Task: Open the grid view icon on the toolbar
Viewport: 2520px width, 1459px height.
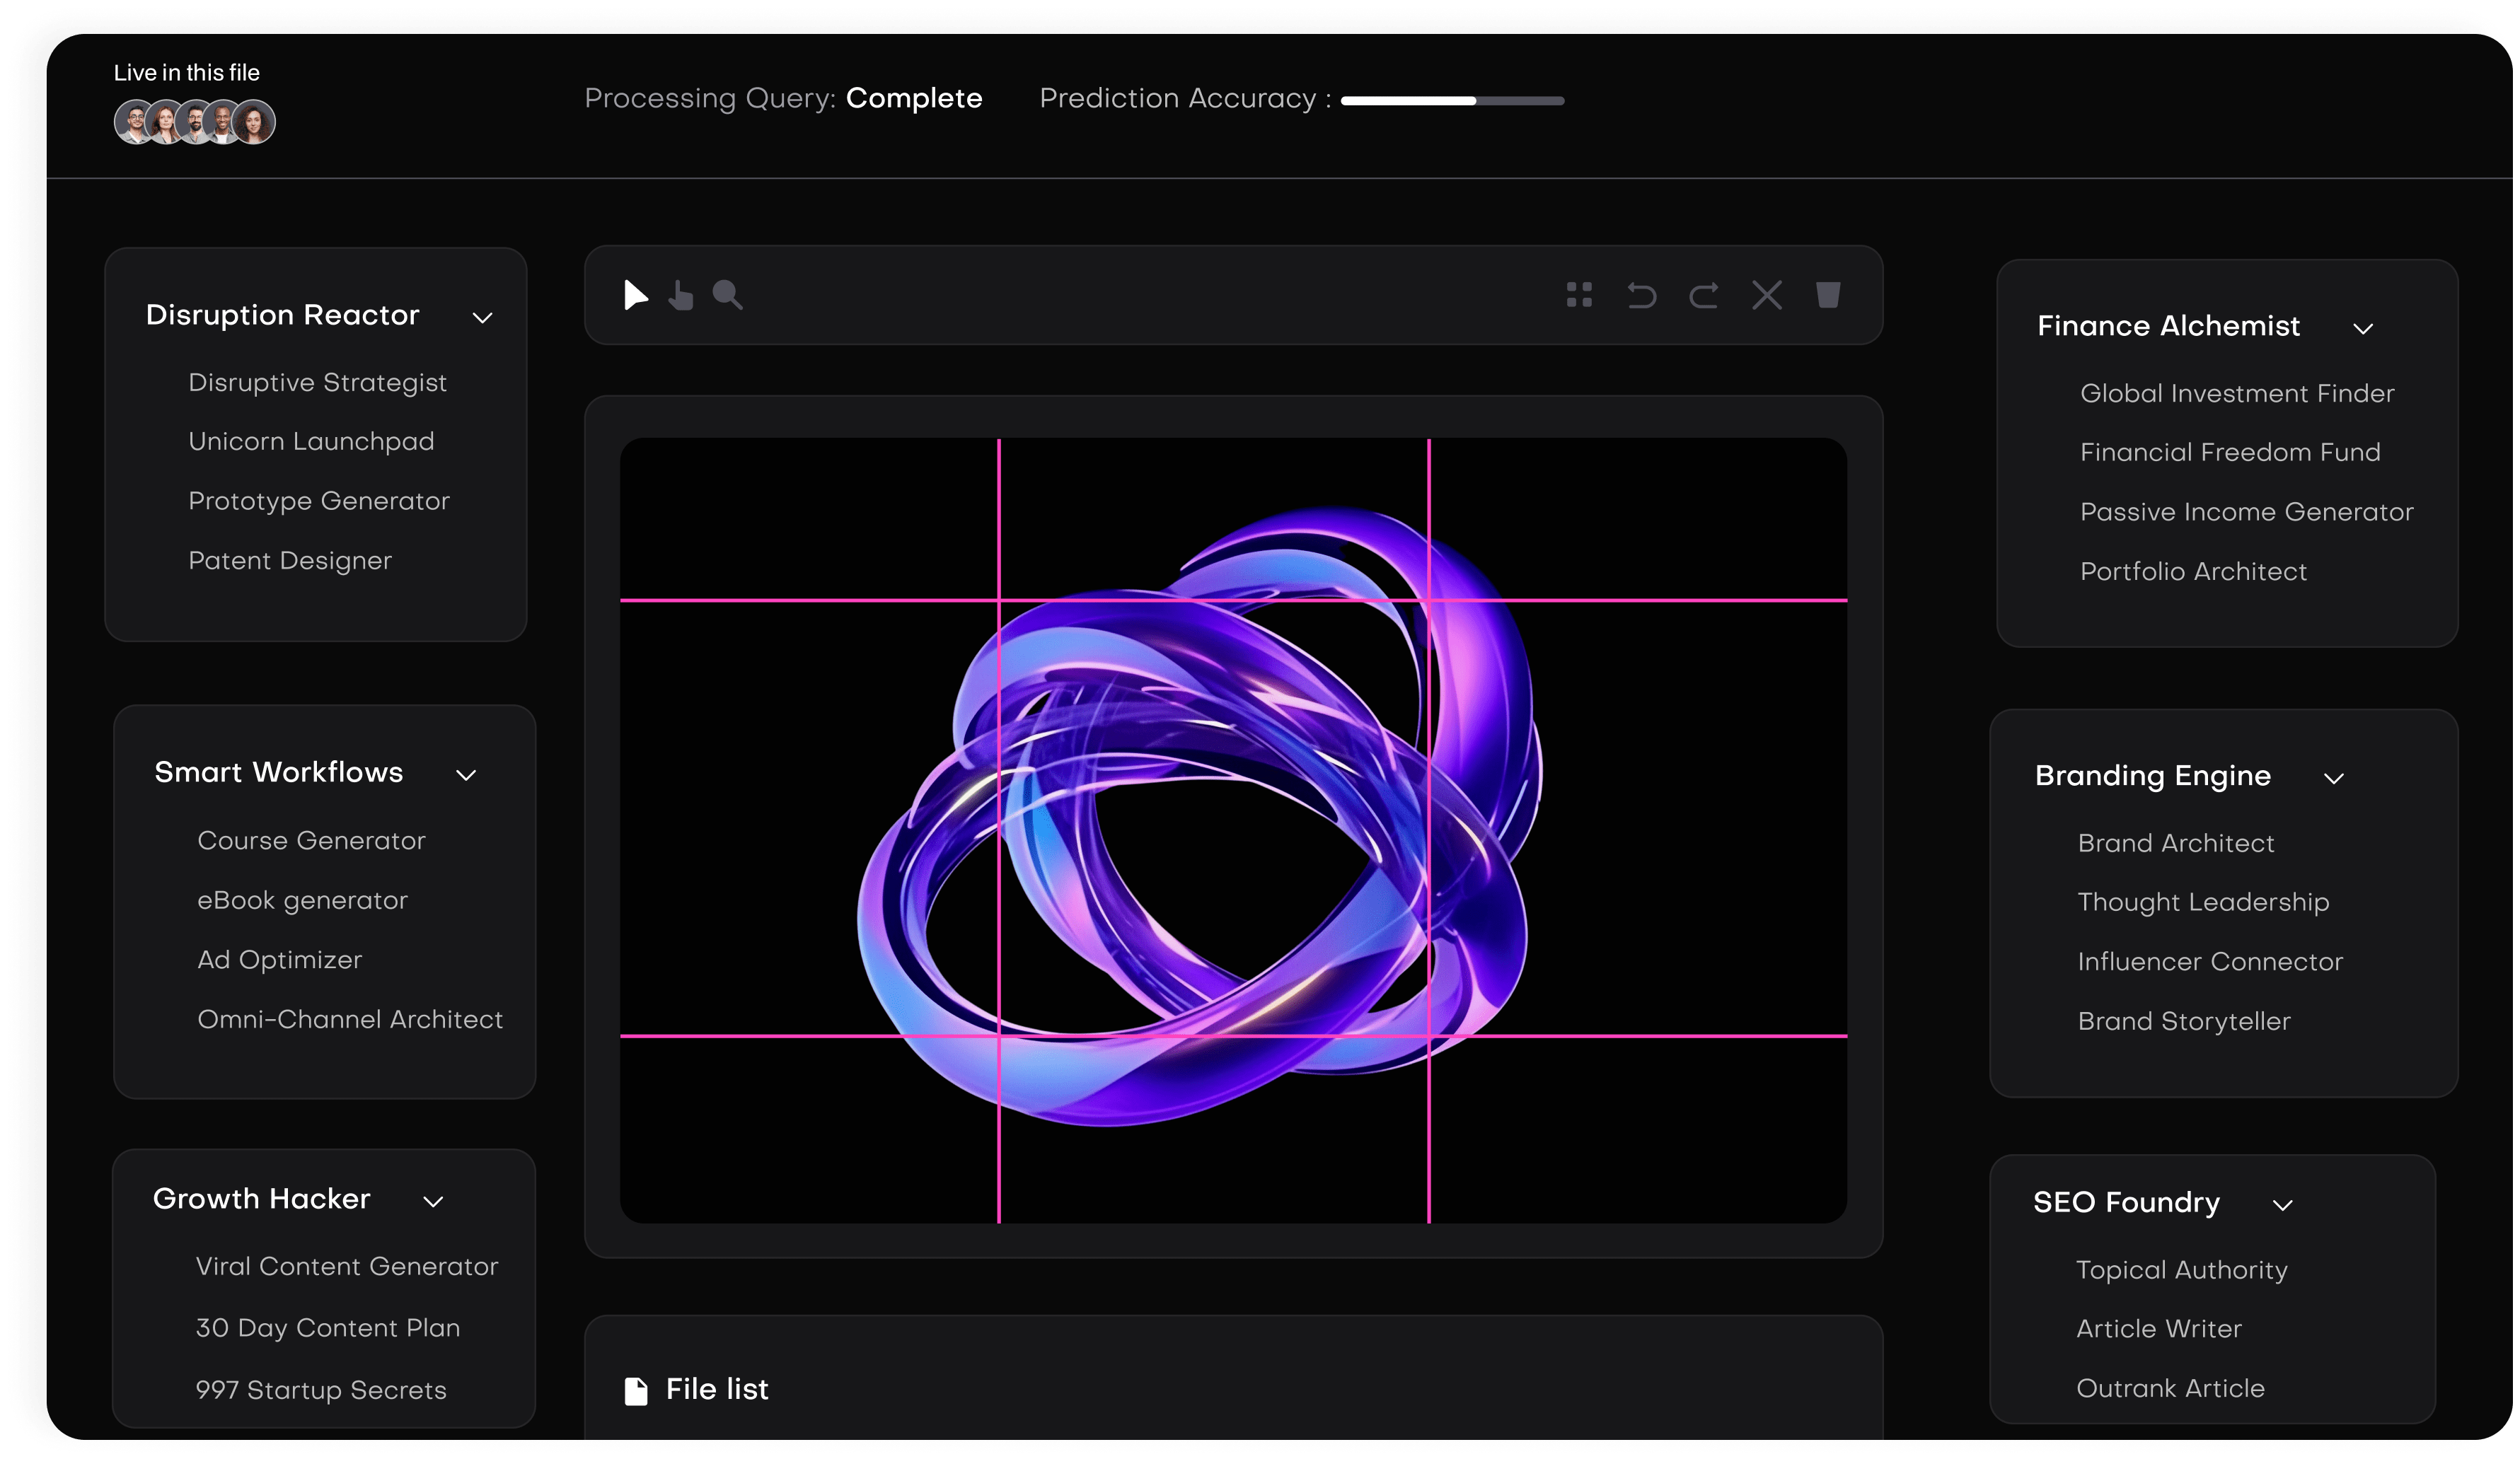Action: coord(1579,295)
